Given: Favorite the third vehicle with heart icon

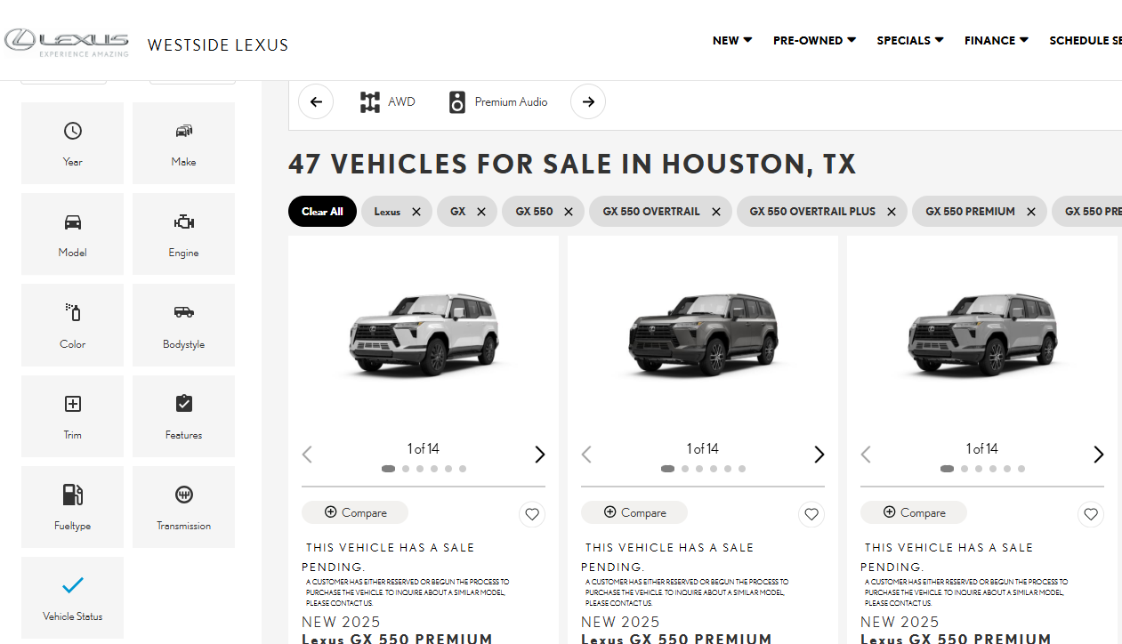Looking at the screenshot, I should point(1091,514).
